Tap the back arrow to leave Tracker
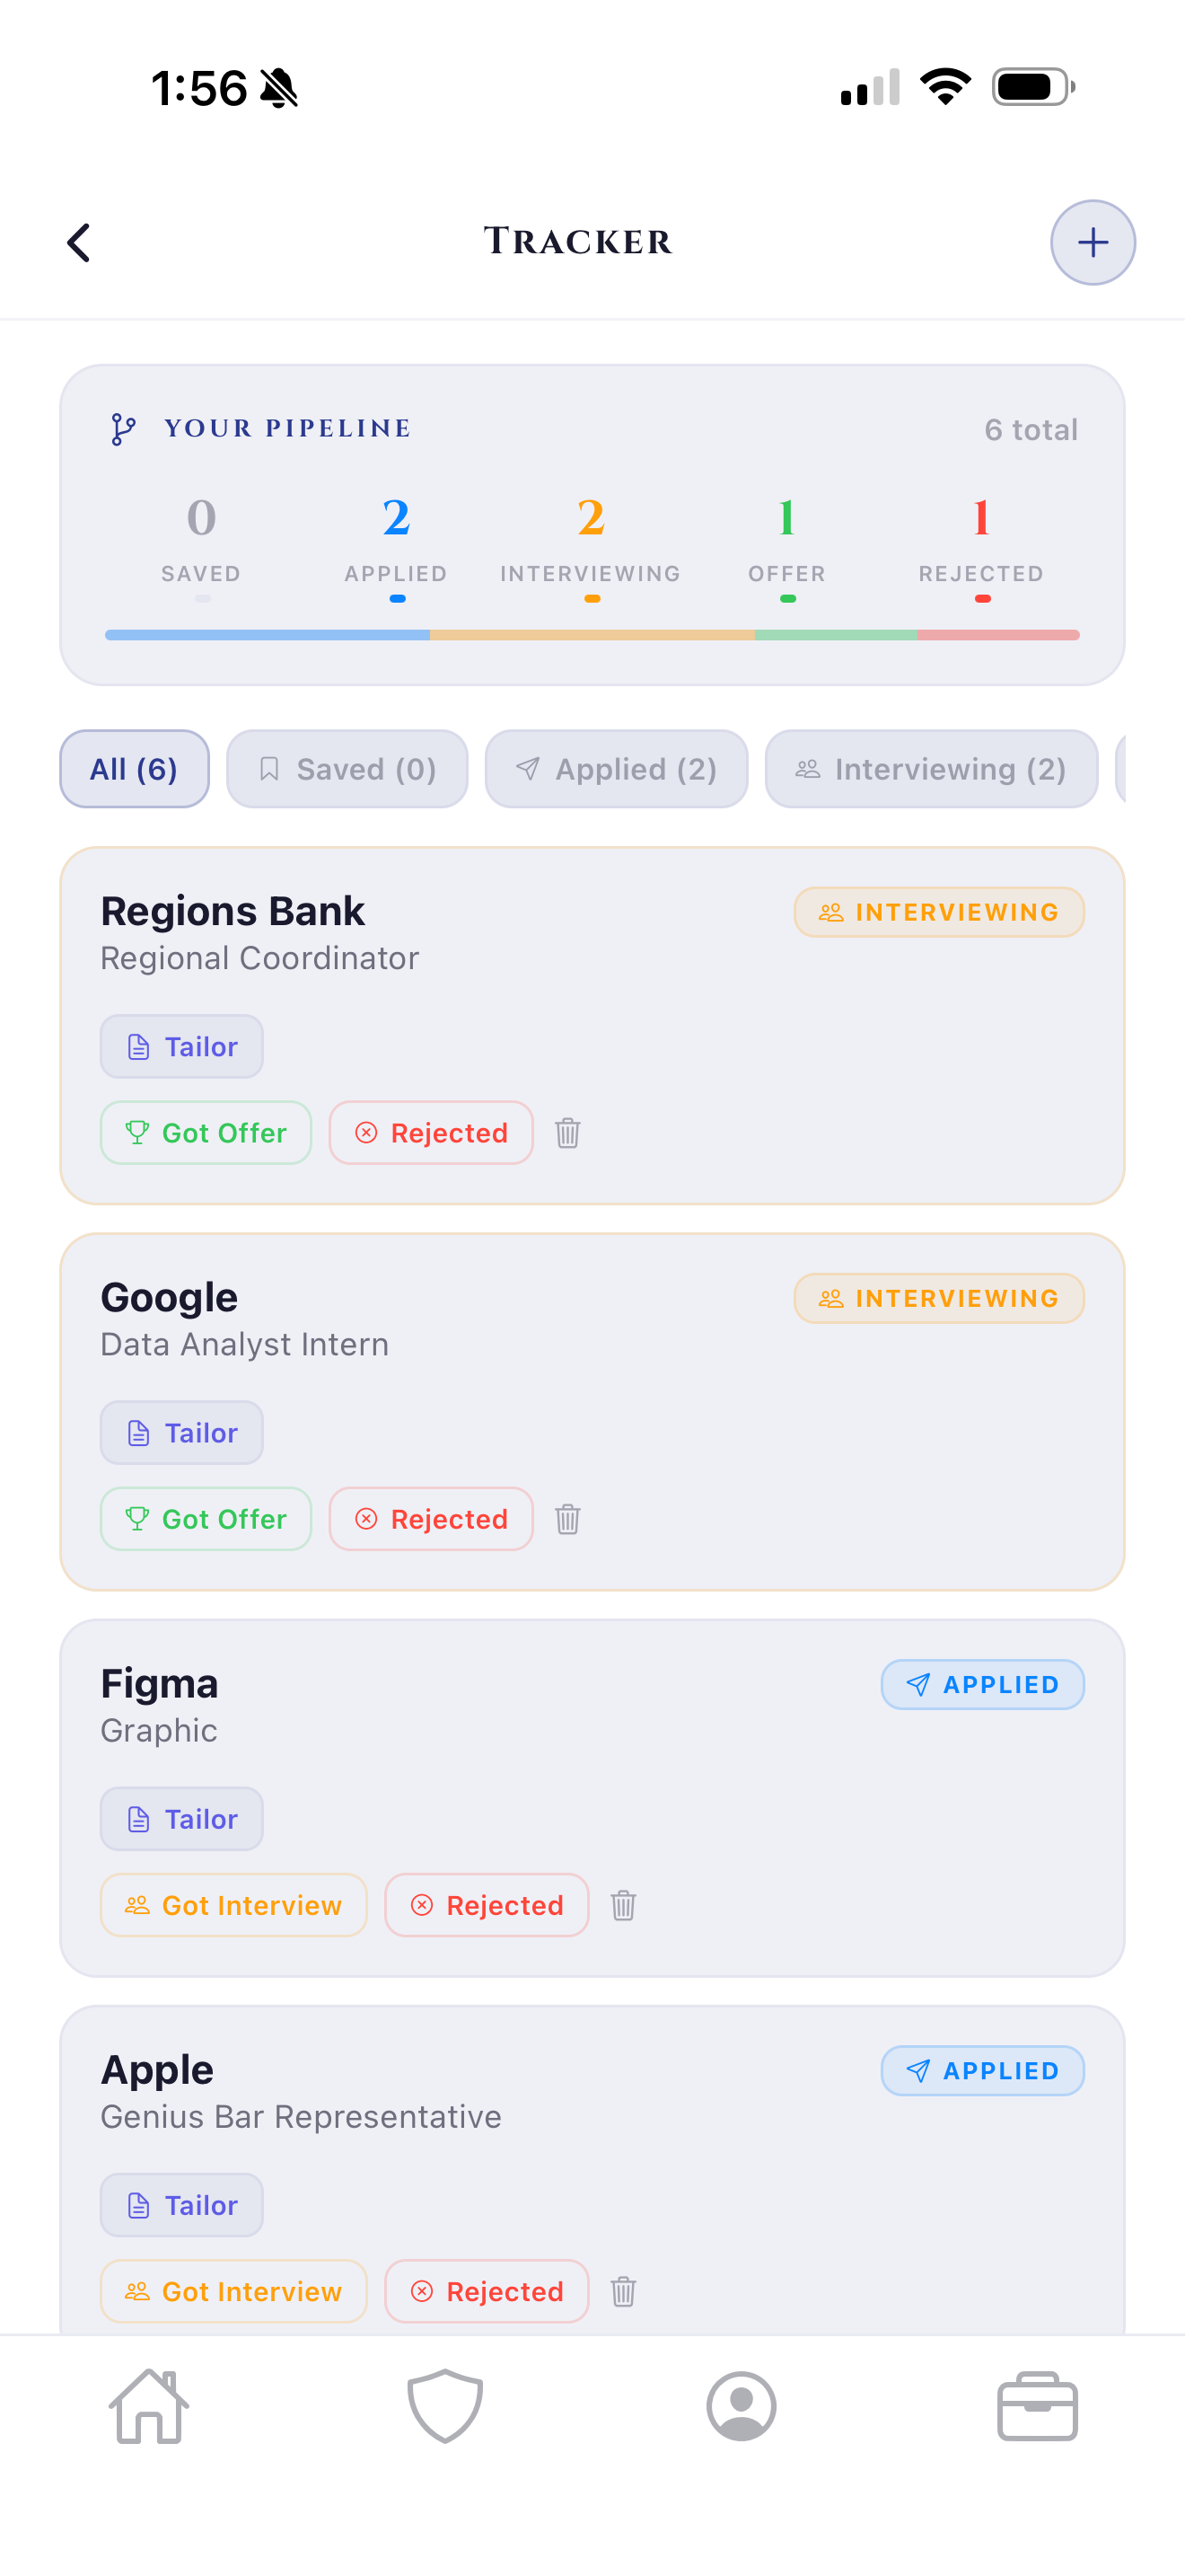This screenshot has width=1185, height=2576. tap(80, 242)
